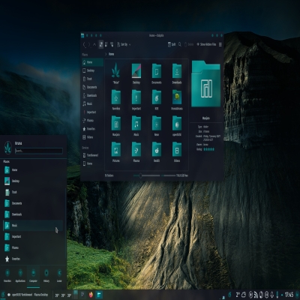This screenshot has height=300, width=300.
Task: Set the star rating in the information panel
Action: [x=208, y=149]
